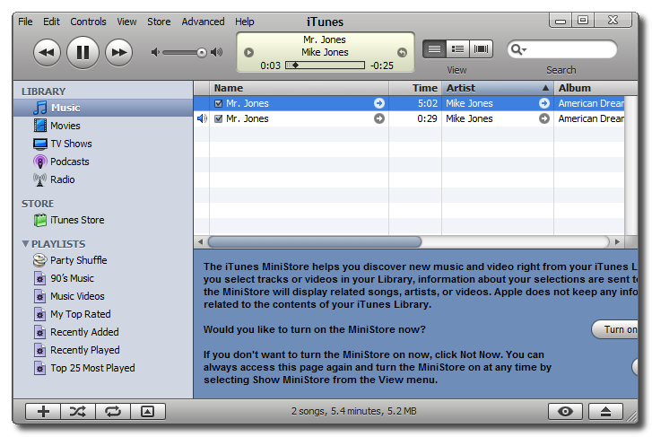Viewport: 652px width, 437px height.
Task: Switch to Cover Flow view
Action: tap(482, 49)
